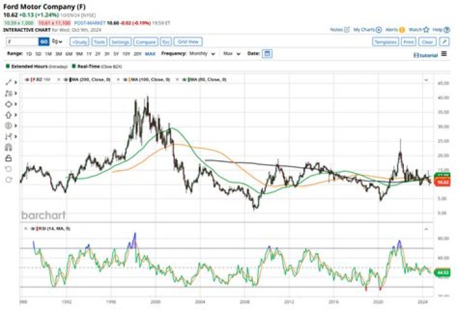Toggle Real-Time checkbox
Viewport: 458px width, 311px height.
coord(74,66)
